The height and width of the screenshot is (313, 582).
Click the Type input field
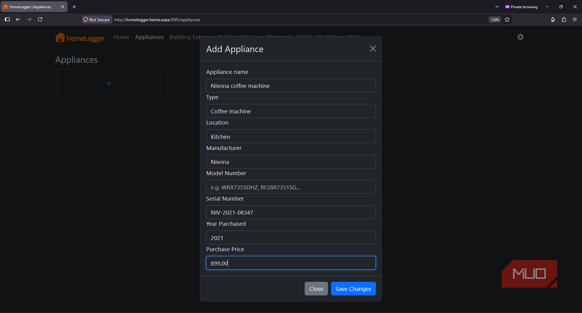click(291, 111)
